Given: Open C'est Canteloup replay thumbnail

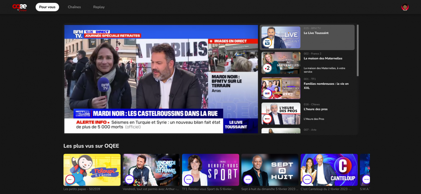Looking at the screenshot, I should pos(329,170).
